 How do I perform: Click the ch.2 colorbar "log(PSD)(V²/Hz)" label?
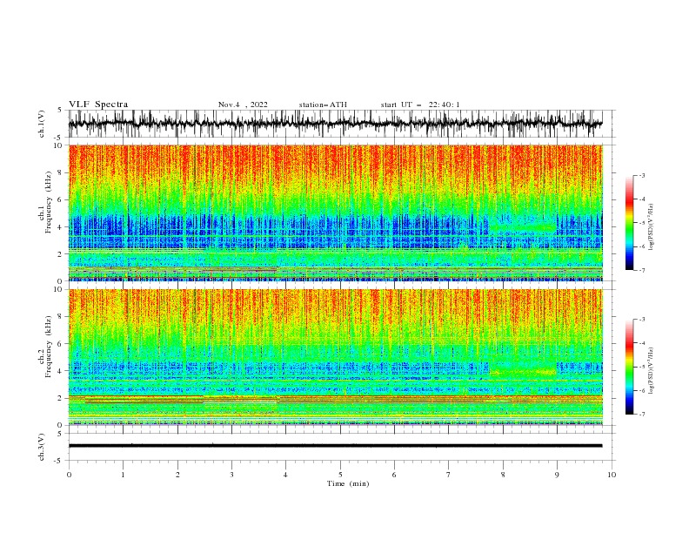(652, 370)
